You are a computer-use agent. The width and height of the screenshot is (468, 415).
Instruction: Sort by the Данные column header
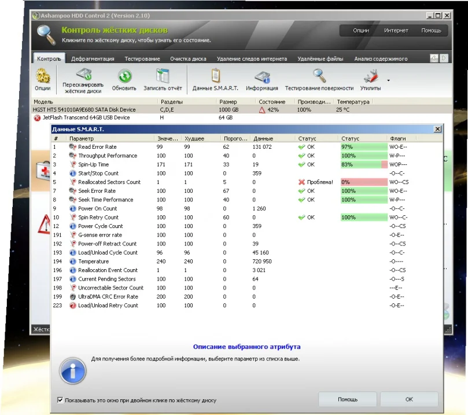pos(273,138)
